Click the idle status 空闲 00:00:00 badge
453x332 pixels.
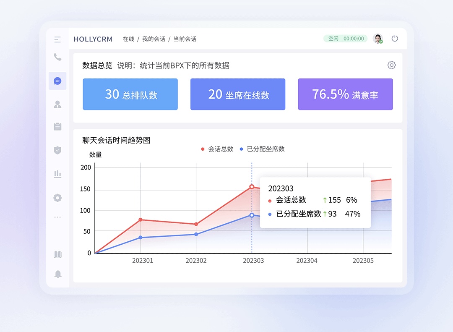(346, 39)
